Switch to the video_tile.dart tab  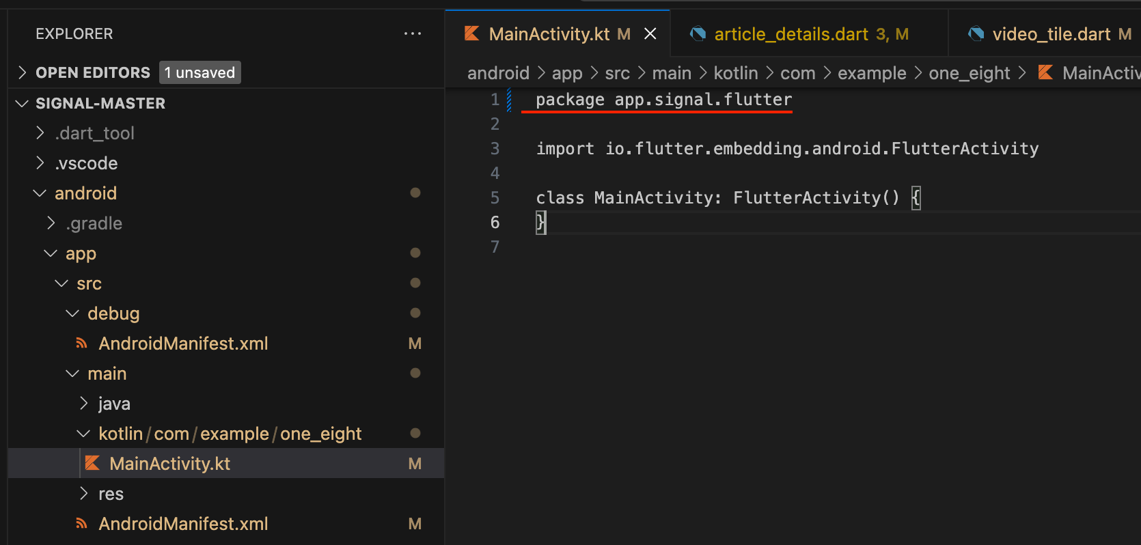coord(1051,34)
